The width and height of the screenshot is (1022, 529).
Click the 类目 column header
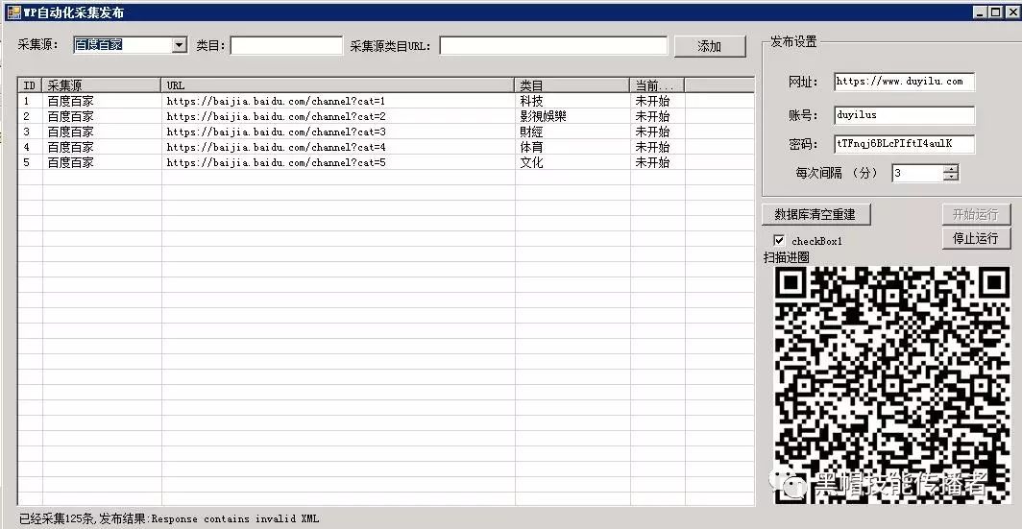(572, 85)
